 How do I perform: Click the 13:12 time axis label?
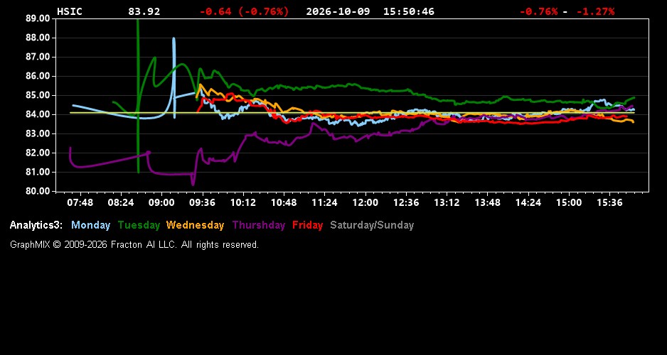pos(447,202)
